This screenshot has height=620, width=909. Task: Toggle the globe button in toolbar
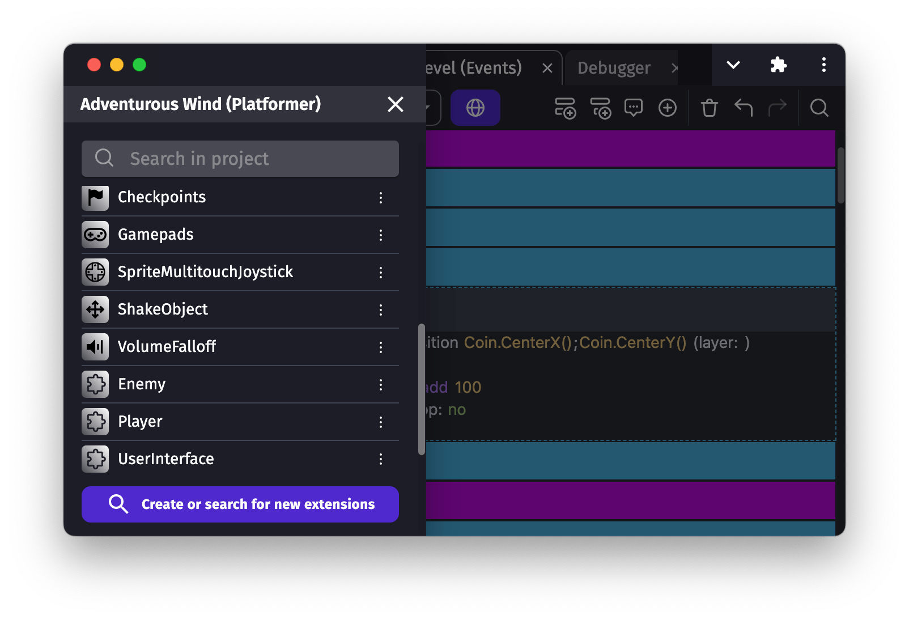475,108
